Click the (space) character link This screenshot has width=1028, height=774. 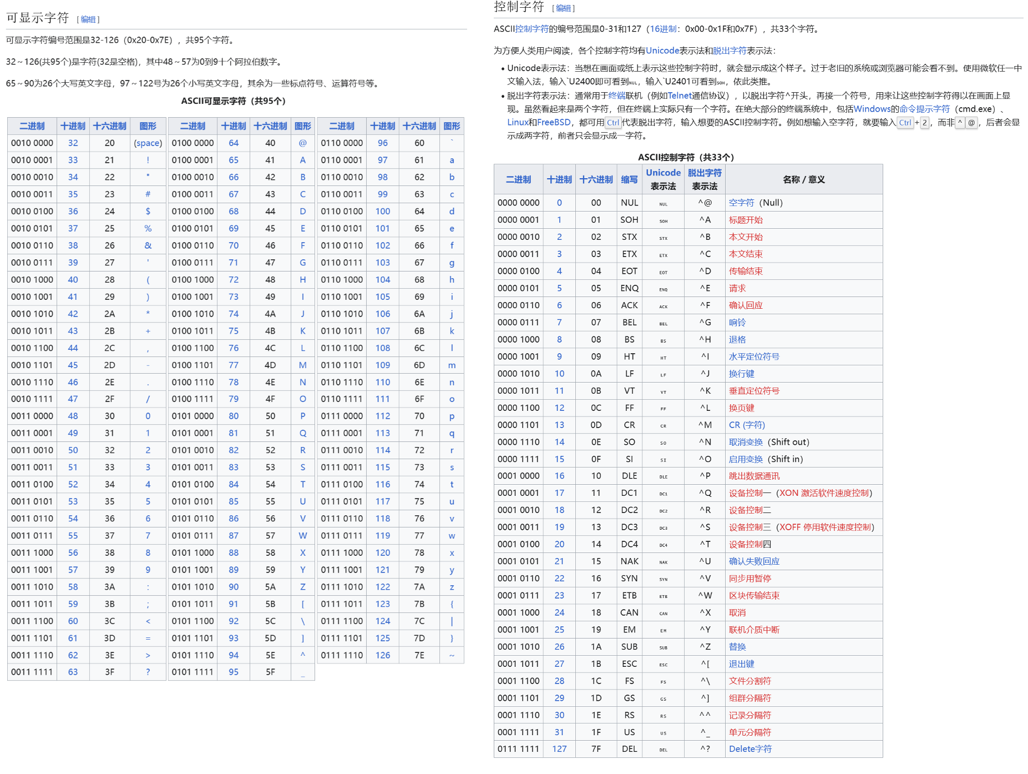pyautogui.click(x=148, y=143)
